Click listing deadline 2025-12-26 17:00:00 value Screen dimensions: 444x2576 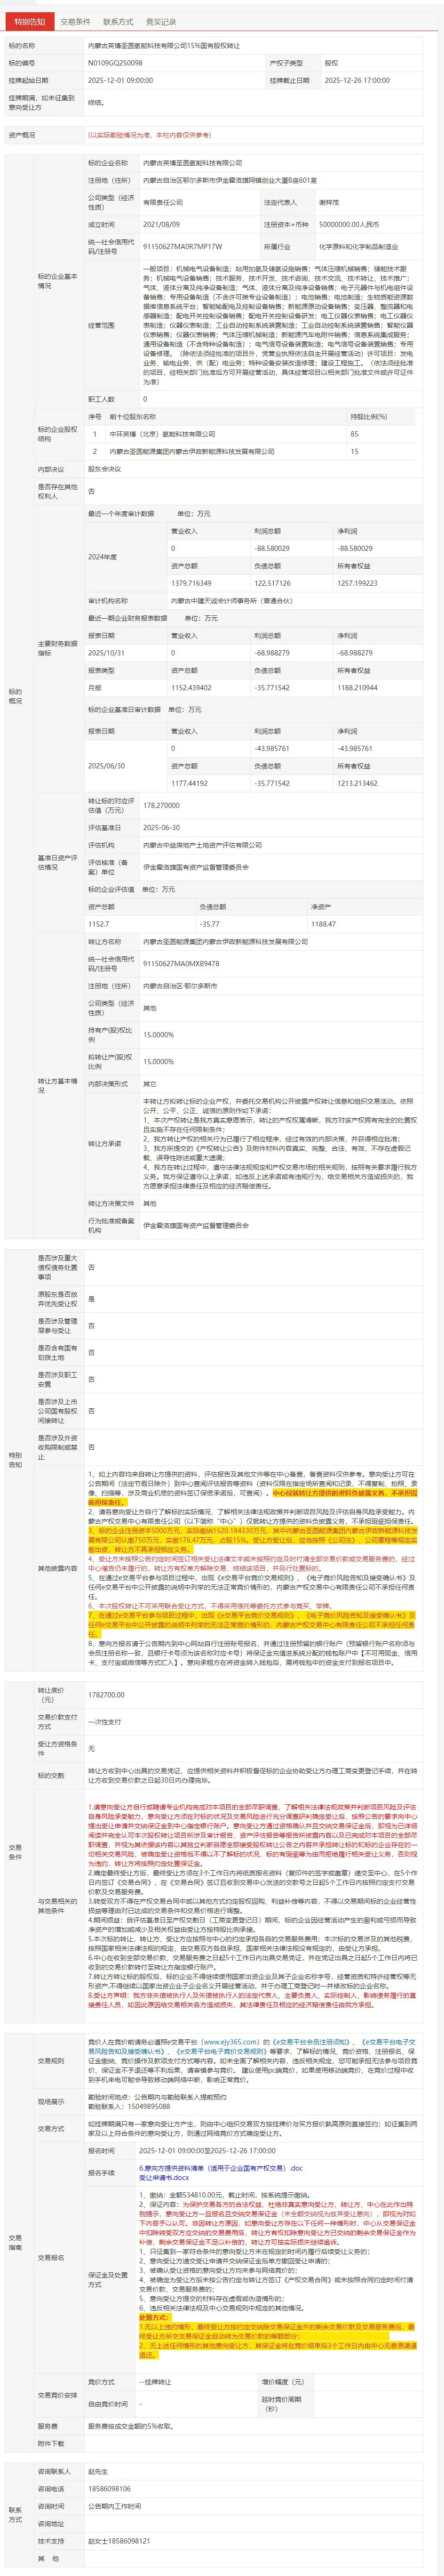[357, 79]
